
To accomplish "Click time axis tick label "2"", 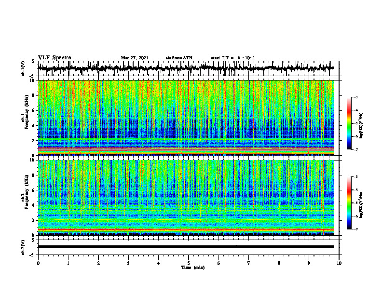I will pos(98,263).
